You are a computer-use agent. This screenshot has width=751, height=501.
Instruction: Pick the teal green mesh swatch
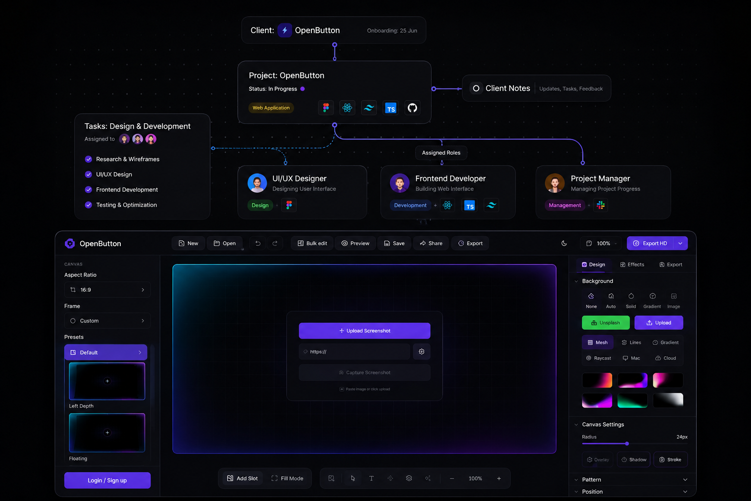[x=632, y=400]
